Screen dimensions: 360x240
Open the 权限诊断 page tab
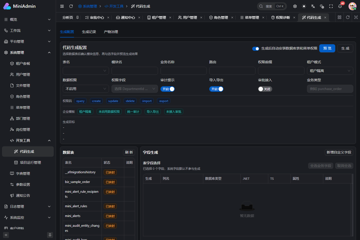pyautogui.click(x=283, y=17)
